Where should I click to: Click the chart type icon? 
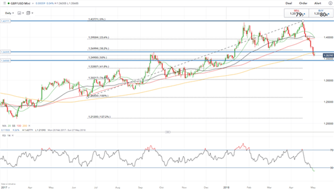(19, 13)
